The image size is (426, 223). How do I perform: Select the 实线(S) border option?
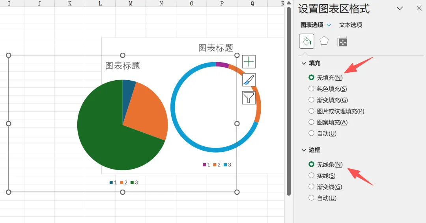(322, 175)
